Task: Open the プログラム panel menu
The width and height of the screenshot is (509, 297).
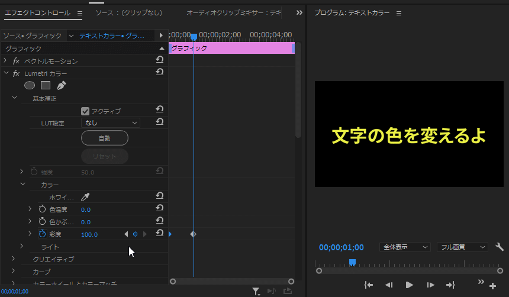Action: 399,13
